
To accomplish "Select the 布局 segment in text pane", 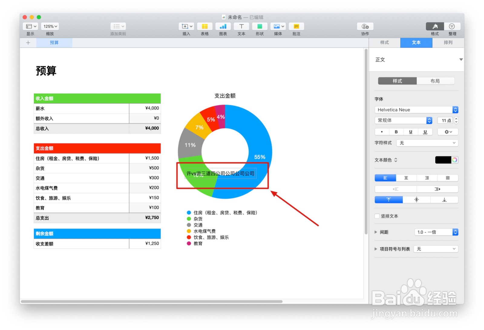I will coord(435,81).
